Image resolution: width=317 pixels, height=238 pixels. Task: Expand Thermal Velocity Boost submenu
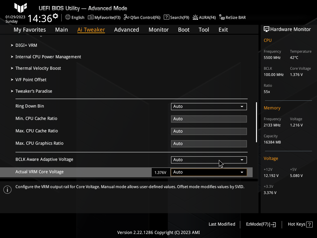pos(38,68)
